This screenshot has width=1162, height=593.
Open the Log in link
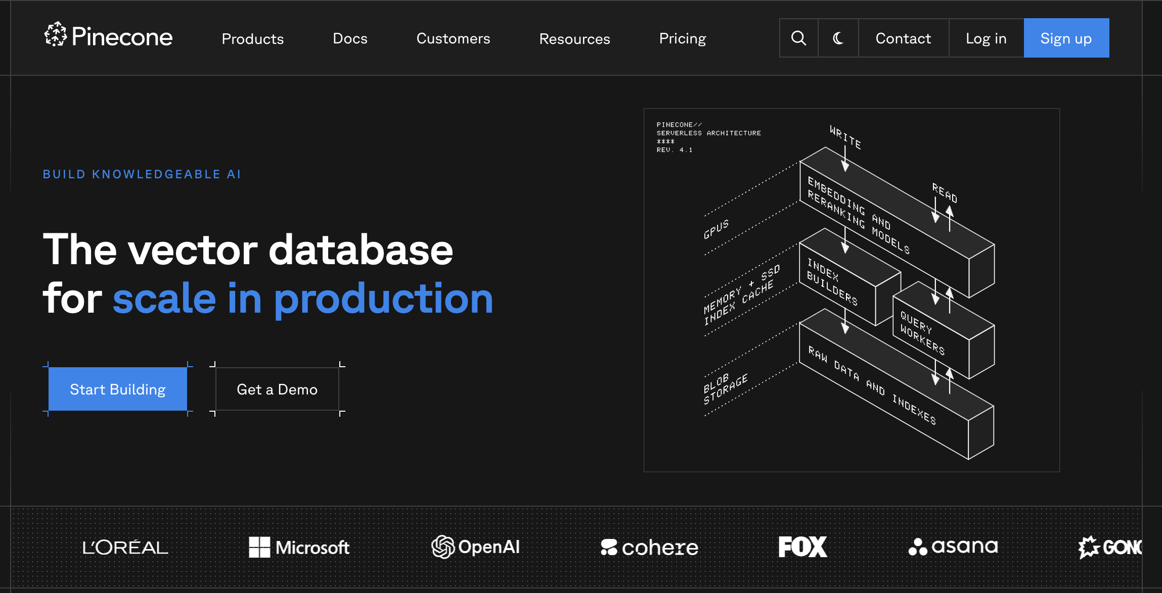click(986, 38)
